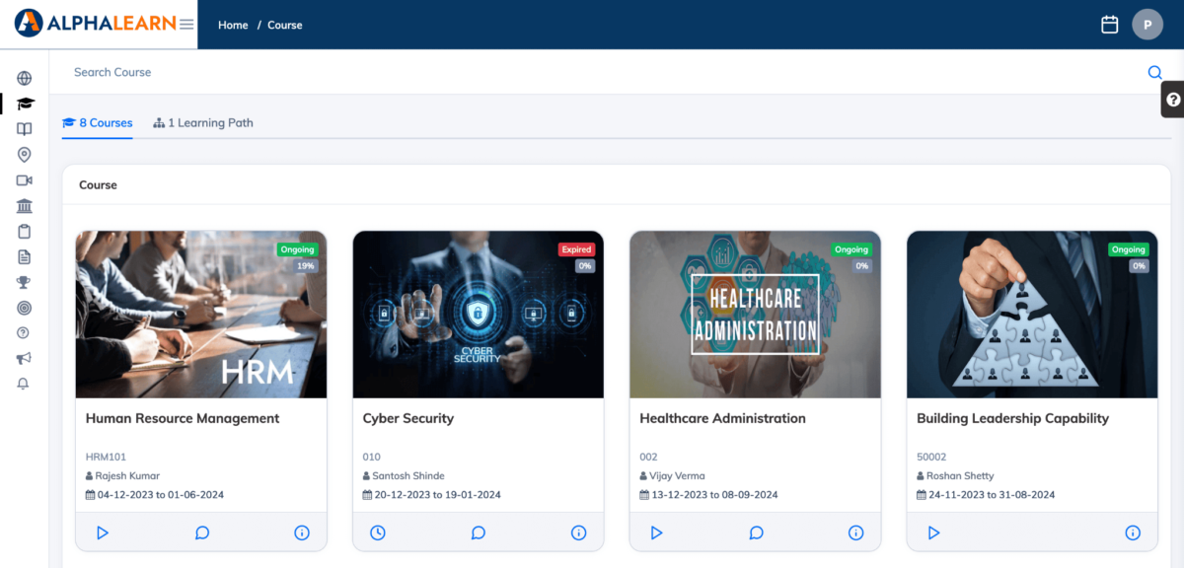Click the 19% progress badge
The image size is (1184, 568).
coord(308,266)
